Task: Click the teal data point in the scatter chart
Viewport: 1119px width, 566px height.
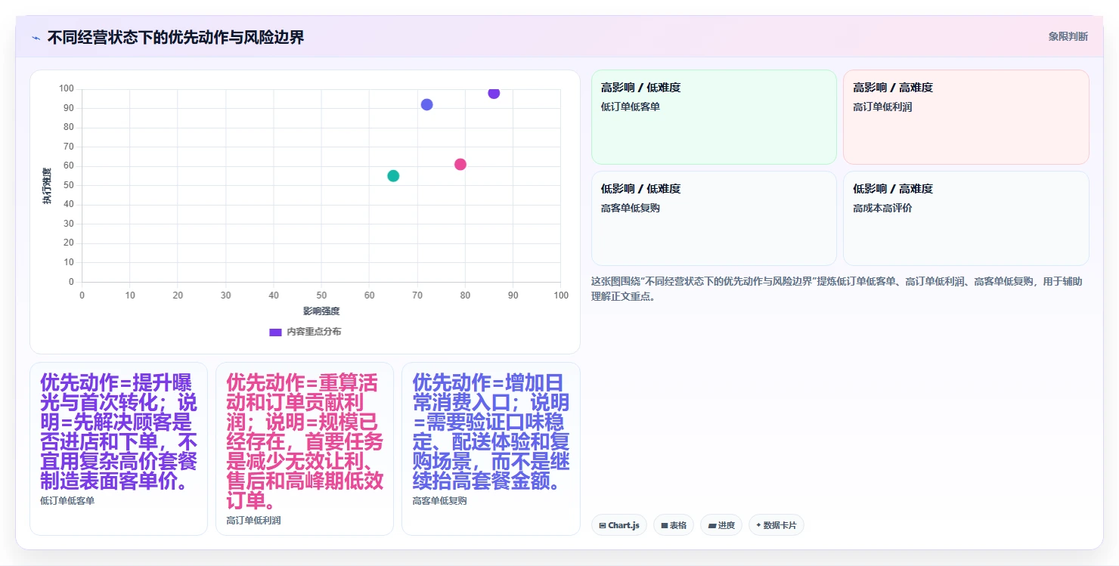Action: 393,176
